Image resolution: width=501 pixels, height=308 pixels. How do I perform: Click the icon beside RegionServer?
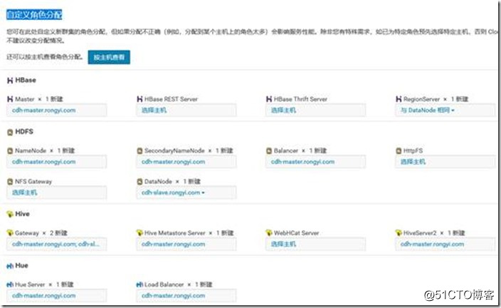399,99
